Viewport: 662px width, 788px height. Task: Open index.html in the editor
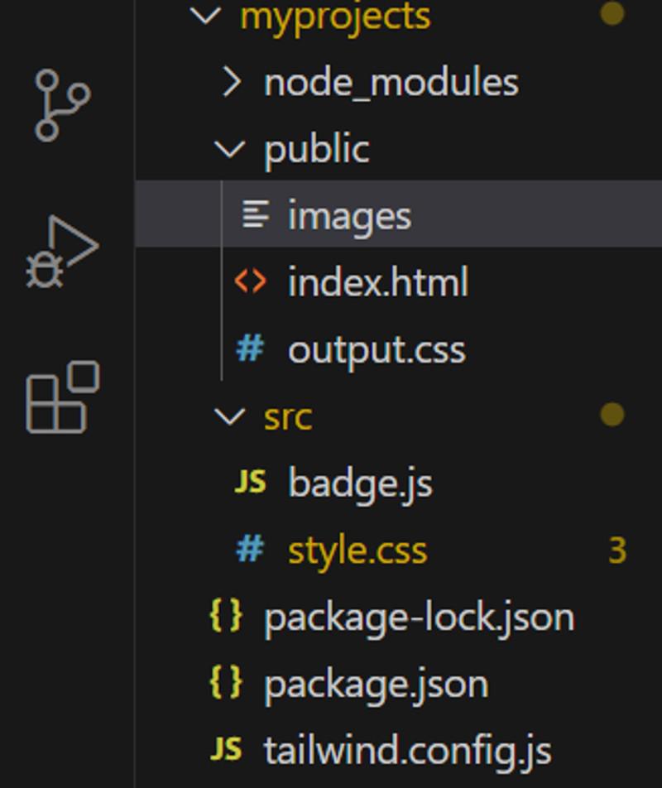coord(377,282)
